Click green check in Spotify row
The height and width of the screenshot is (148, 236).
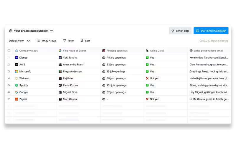pos(147,86)
